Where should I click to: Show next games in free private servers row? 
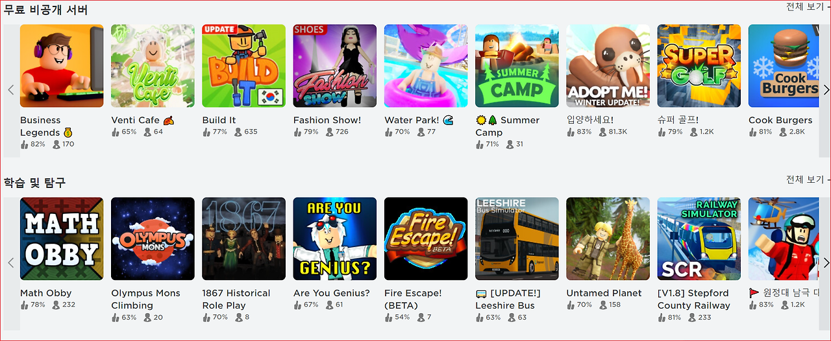826,90
